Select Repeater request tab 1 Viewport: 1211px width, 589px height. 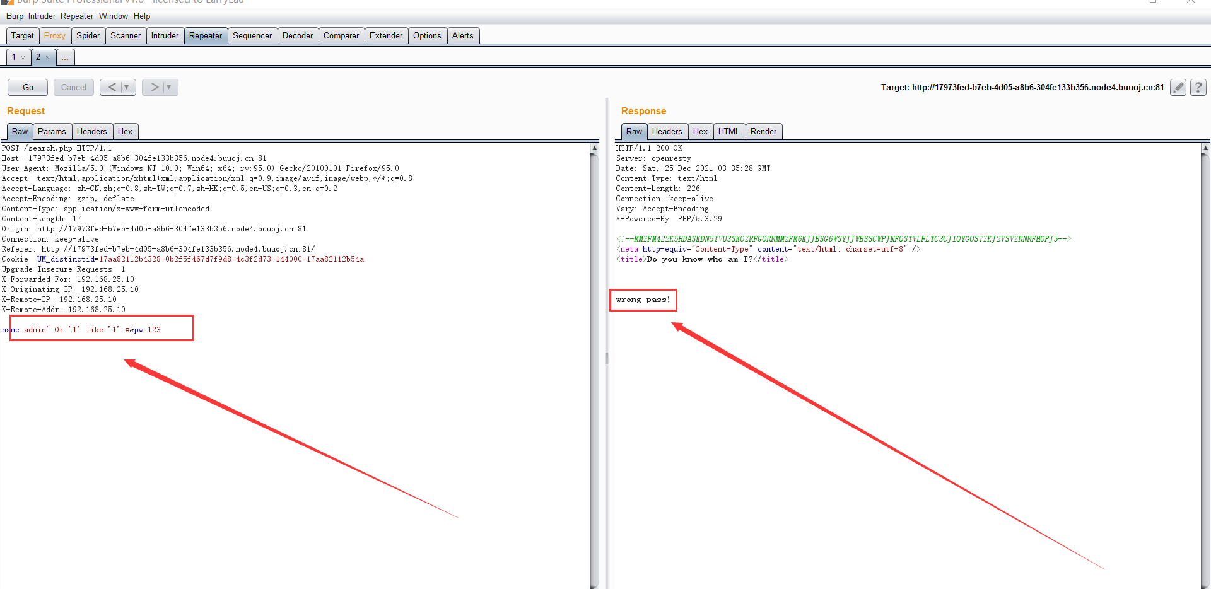(x=14, y=57)
